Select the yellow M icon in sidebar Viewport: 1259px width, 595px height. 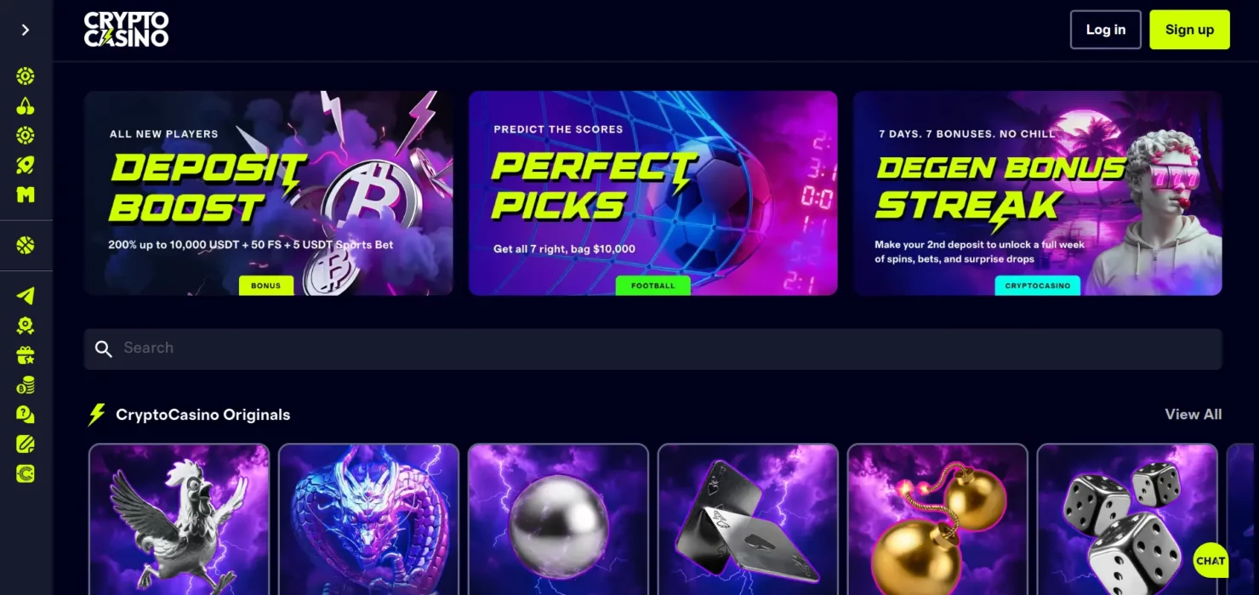[26, 195]
